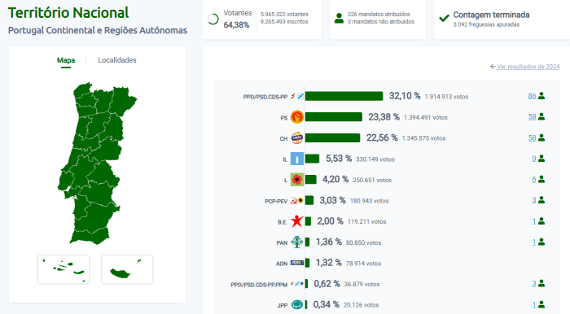The width and height of the screenshot is (570, 314).
Task: Open the 6 mandates link for Livre
Action: [534, 179]
